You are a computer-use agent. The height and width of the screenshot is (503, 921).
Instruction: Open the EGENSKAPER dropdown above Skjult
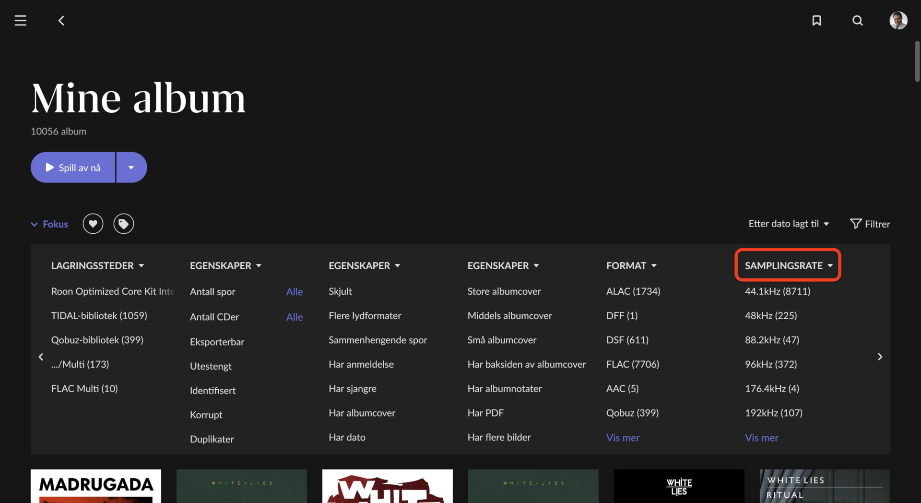[365, 265]
